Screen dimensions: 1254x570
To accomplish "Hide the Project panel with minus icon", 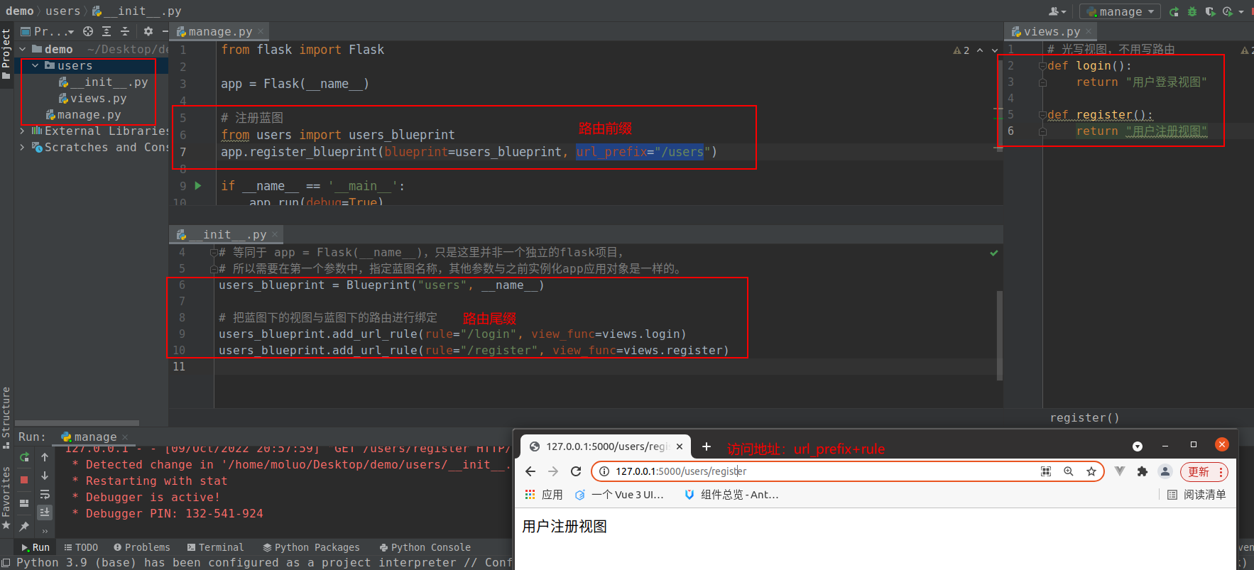I will (x=165, y=31).
